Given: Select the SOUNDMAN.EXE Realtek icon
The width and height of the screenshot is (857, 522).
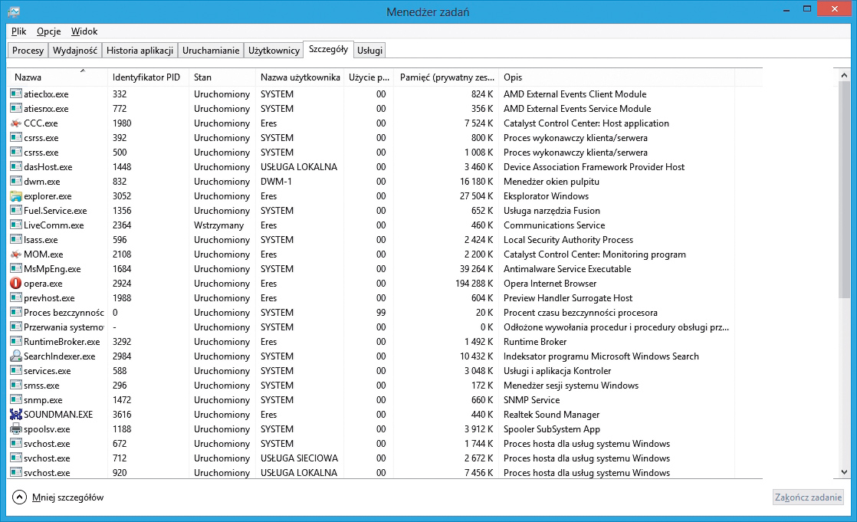Looking at the screenshot, I should [16, 415].
